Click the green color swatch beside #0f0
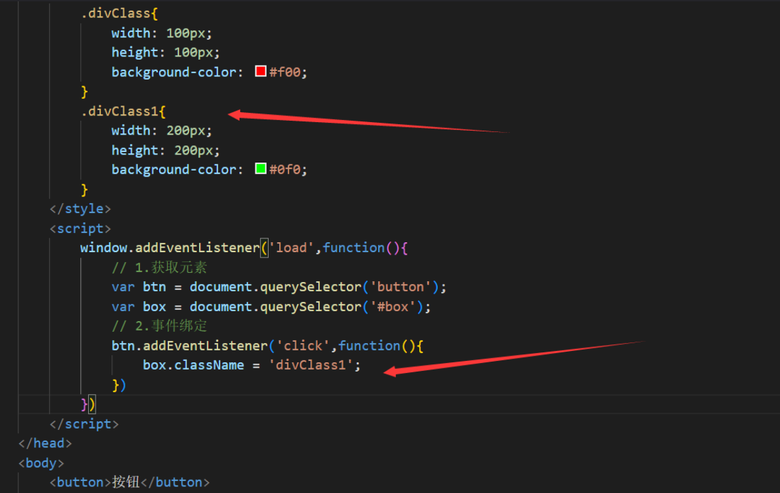The image size is (780, 493). 261,169
